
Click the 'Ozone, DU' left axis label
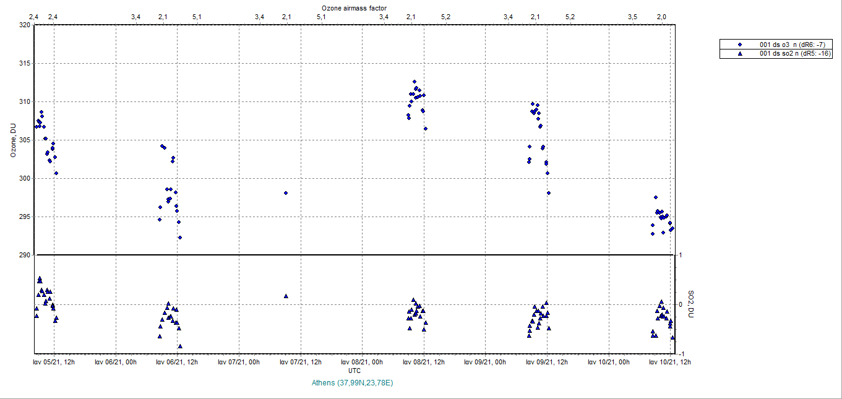coord(12,140)
